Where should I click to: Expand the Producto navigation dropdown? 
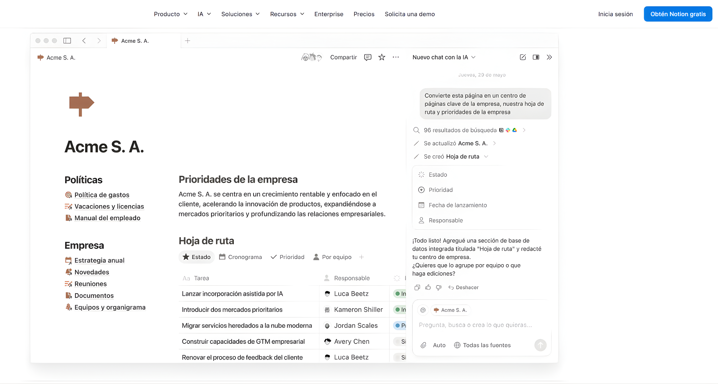171,14
